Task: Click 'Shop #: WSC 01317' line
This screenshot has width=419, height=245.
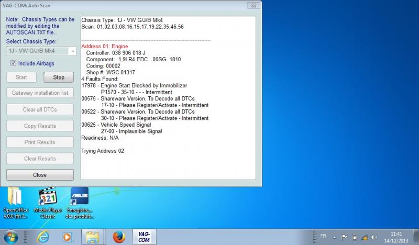Action: point(111,72)
